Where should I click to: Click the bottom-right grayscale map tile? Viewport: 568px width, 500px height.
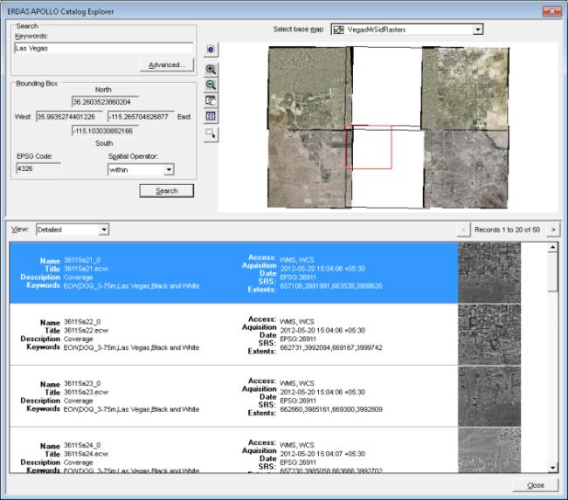466,169
